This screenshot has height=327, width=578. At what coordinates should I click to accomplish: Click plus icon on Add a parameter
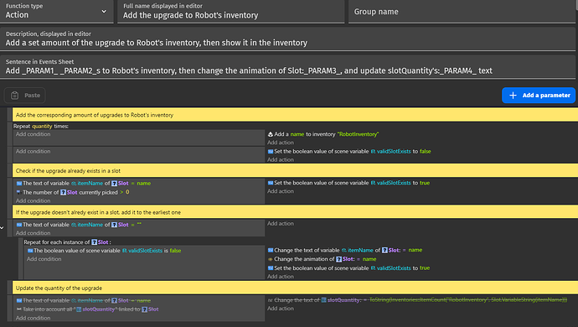tap(513, 96)
